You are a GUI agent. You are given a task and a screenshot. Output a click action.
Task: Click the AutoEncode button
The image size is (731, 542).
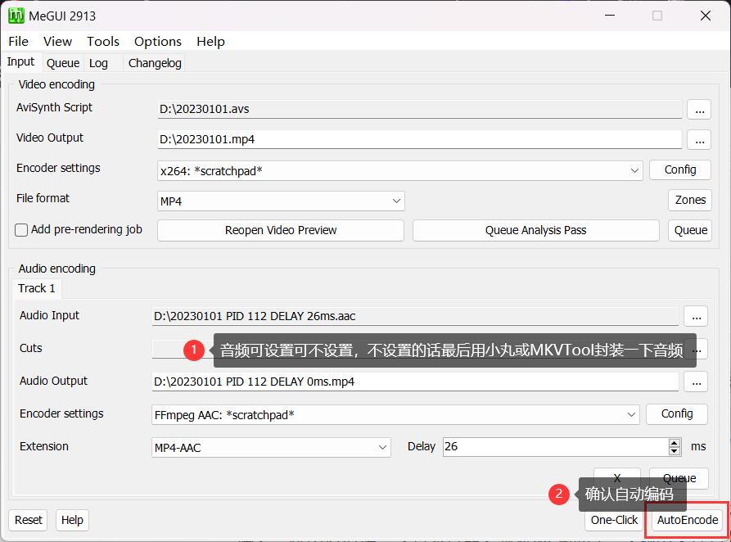[688, 520]
